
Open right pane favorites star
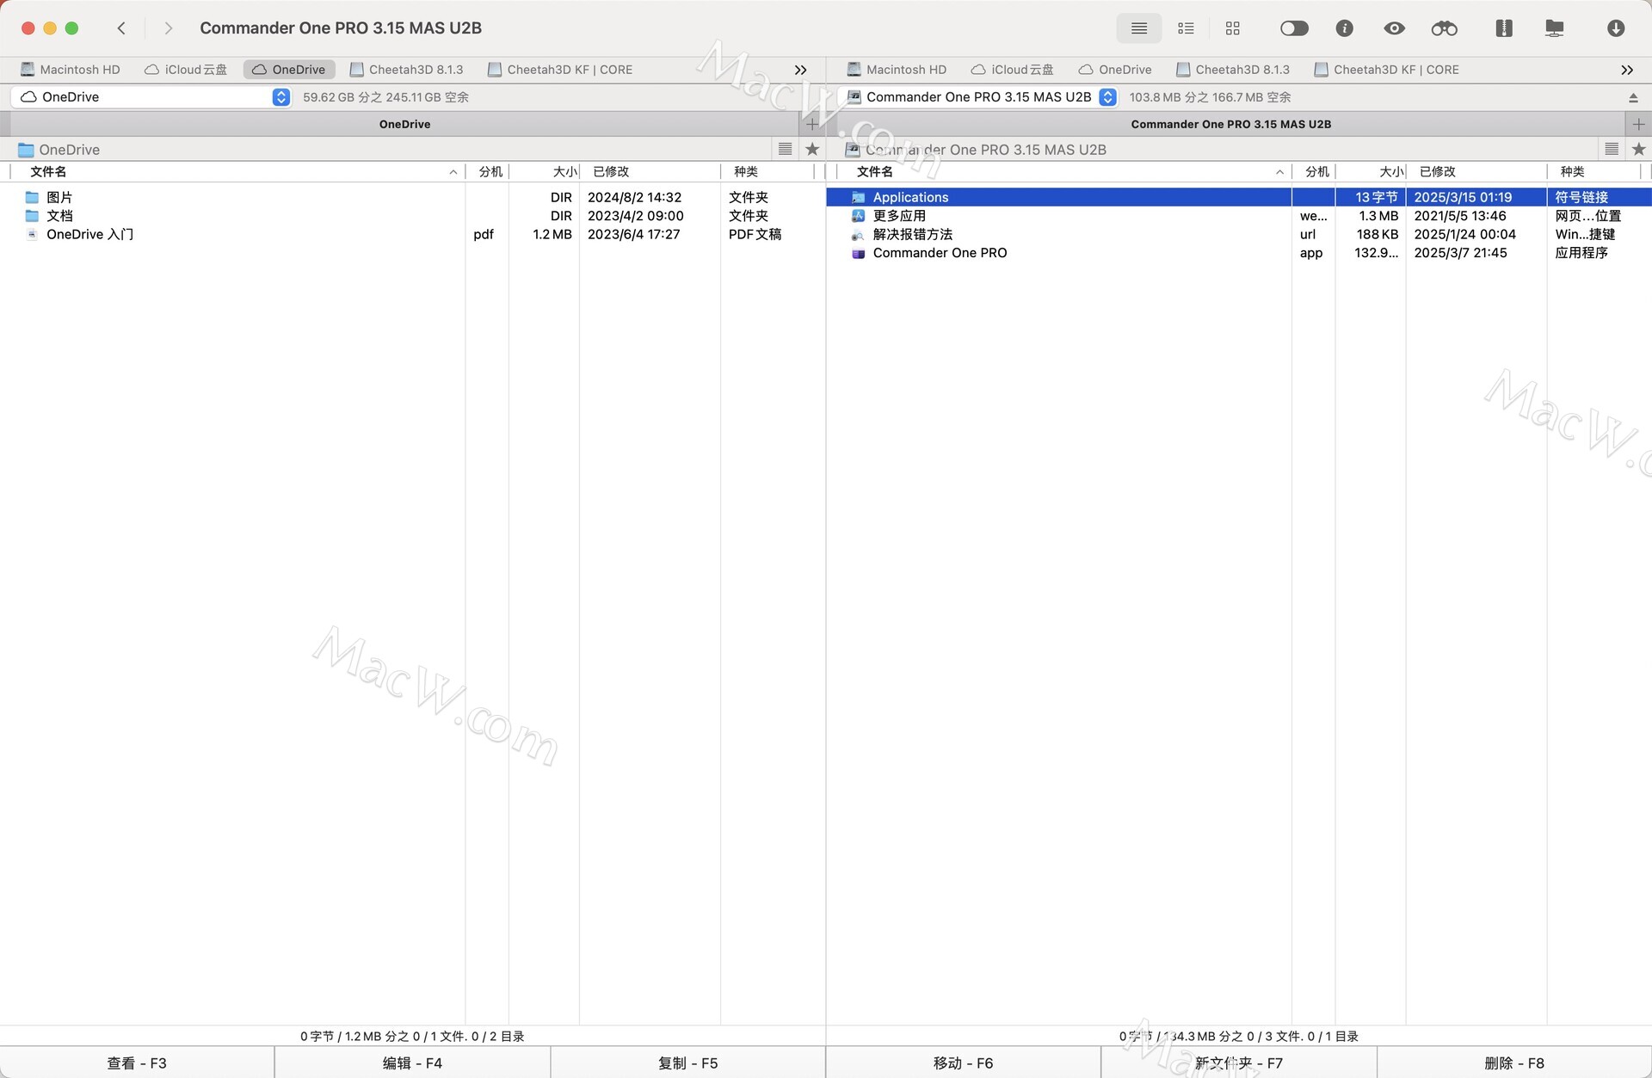(x=1638, y=150)
